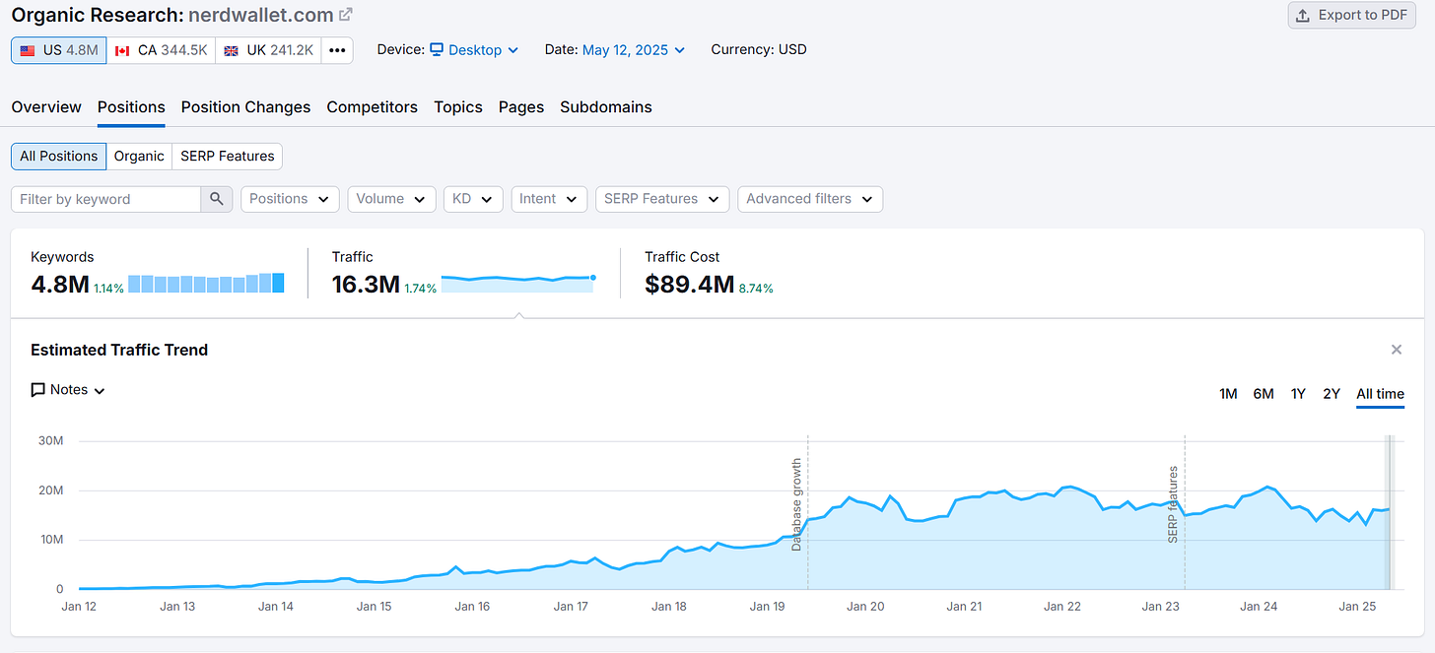
Task: Go to the Positions tab
Action: (131, 107)
